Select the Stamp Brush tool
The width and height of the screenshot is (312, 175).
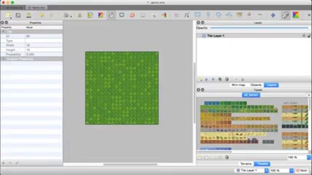(80, 15)
